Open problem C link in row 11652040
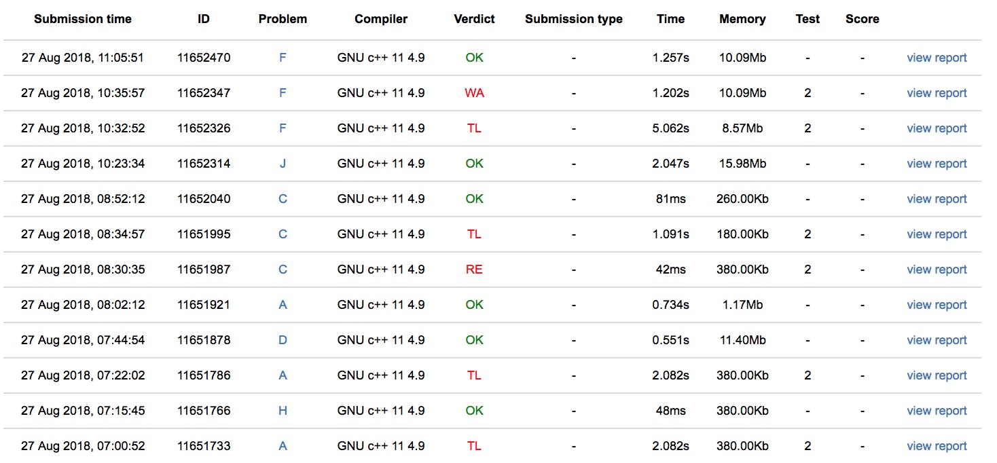 (x=283, y=199)
